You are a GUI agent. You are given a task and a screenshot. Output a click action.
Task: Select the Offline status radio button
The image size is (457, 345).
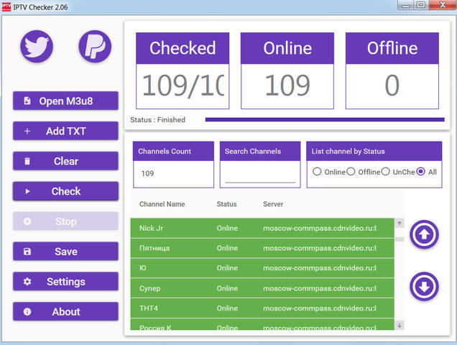352,172
